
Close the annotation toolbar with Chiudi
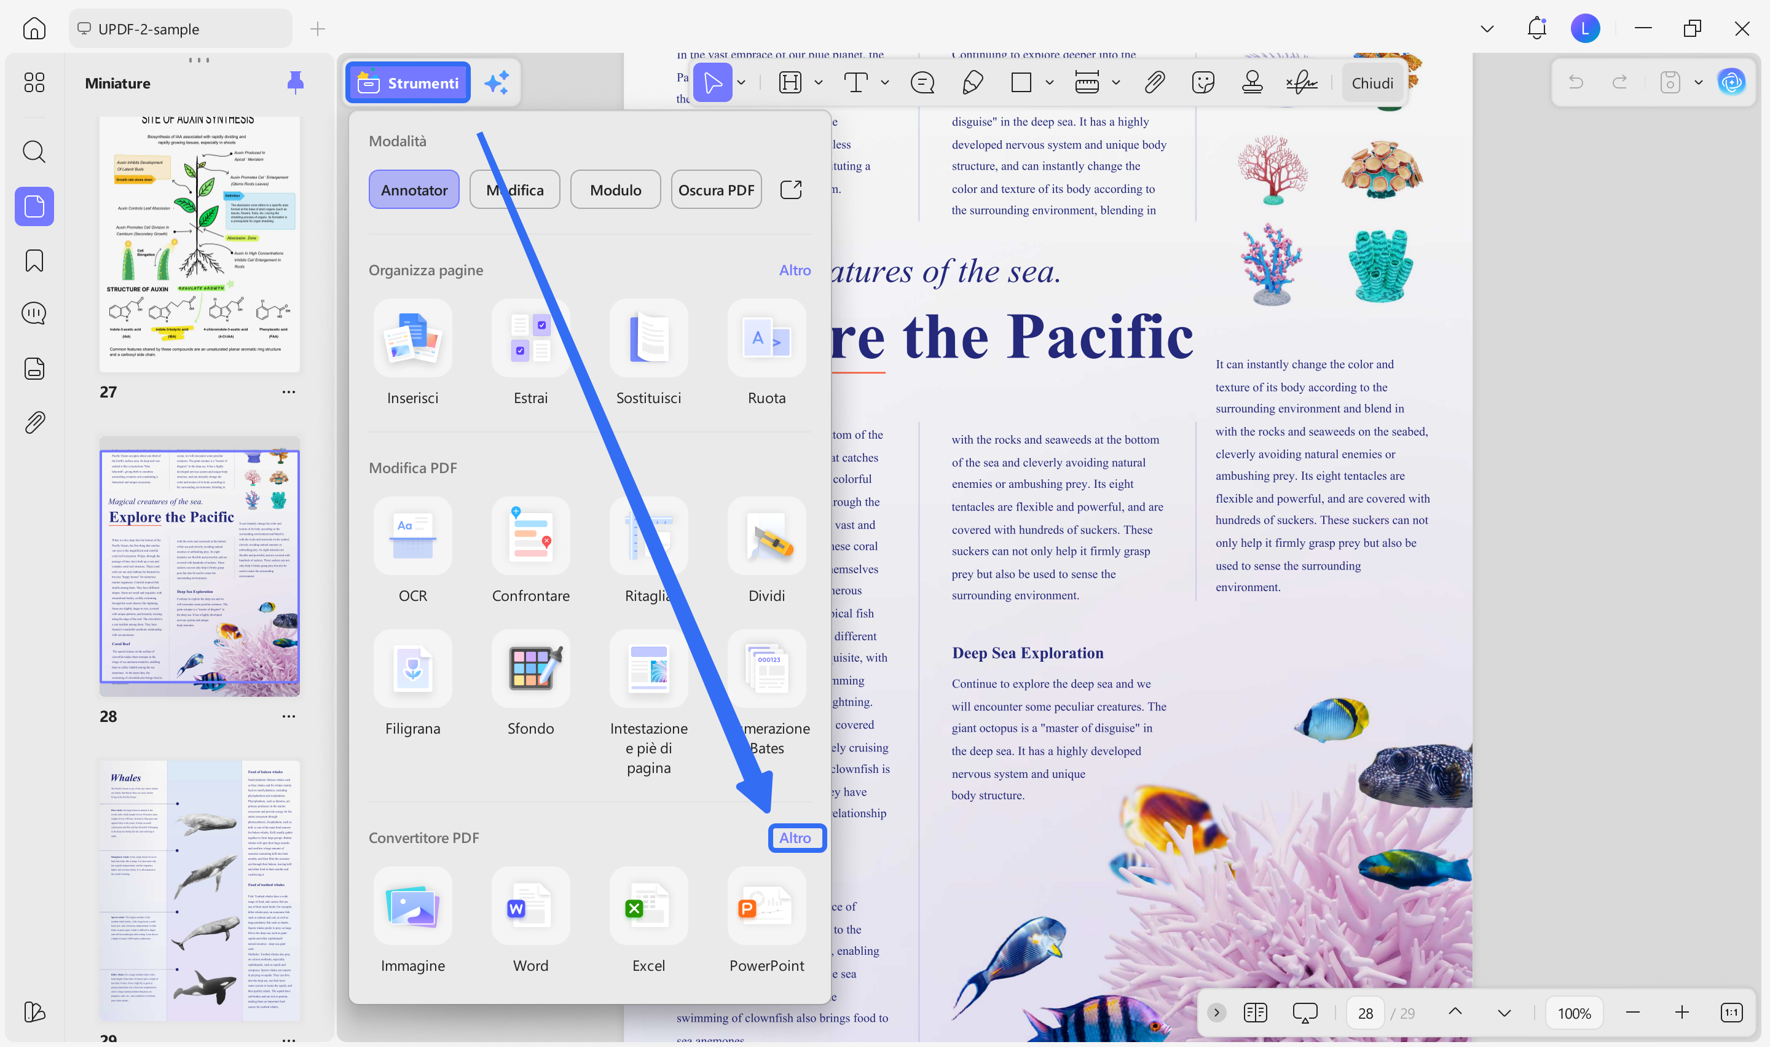point(1372,82)
